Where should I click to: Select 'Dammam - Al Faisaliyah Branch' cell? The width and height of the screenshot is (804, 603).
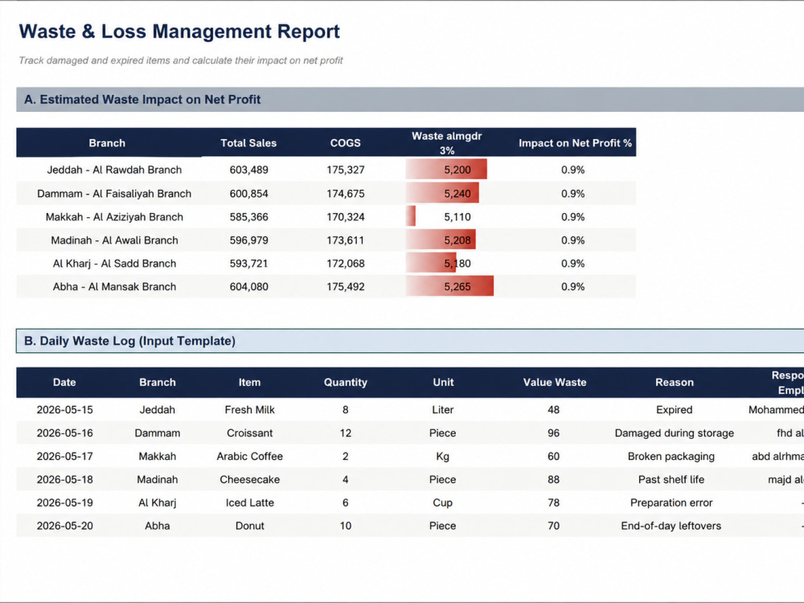click(114, 194)
